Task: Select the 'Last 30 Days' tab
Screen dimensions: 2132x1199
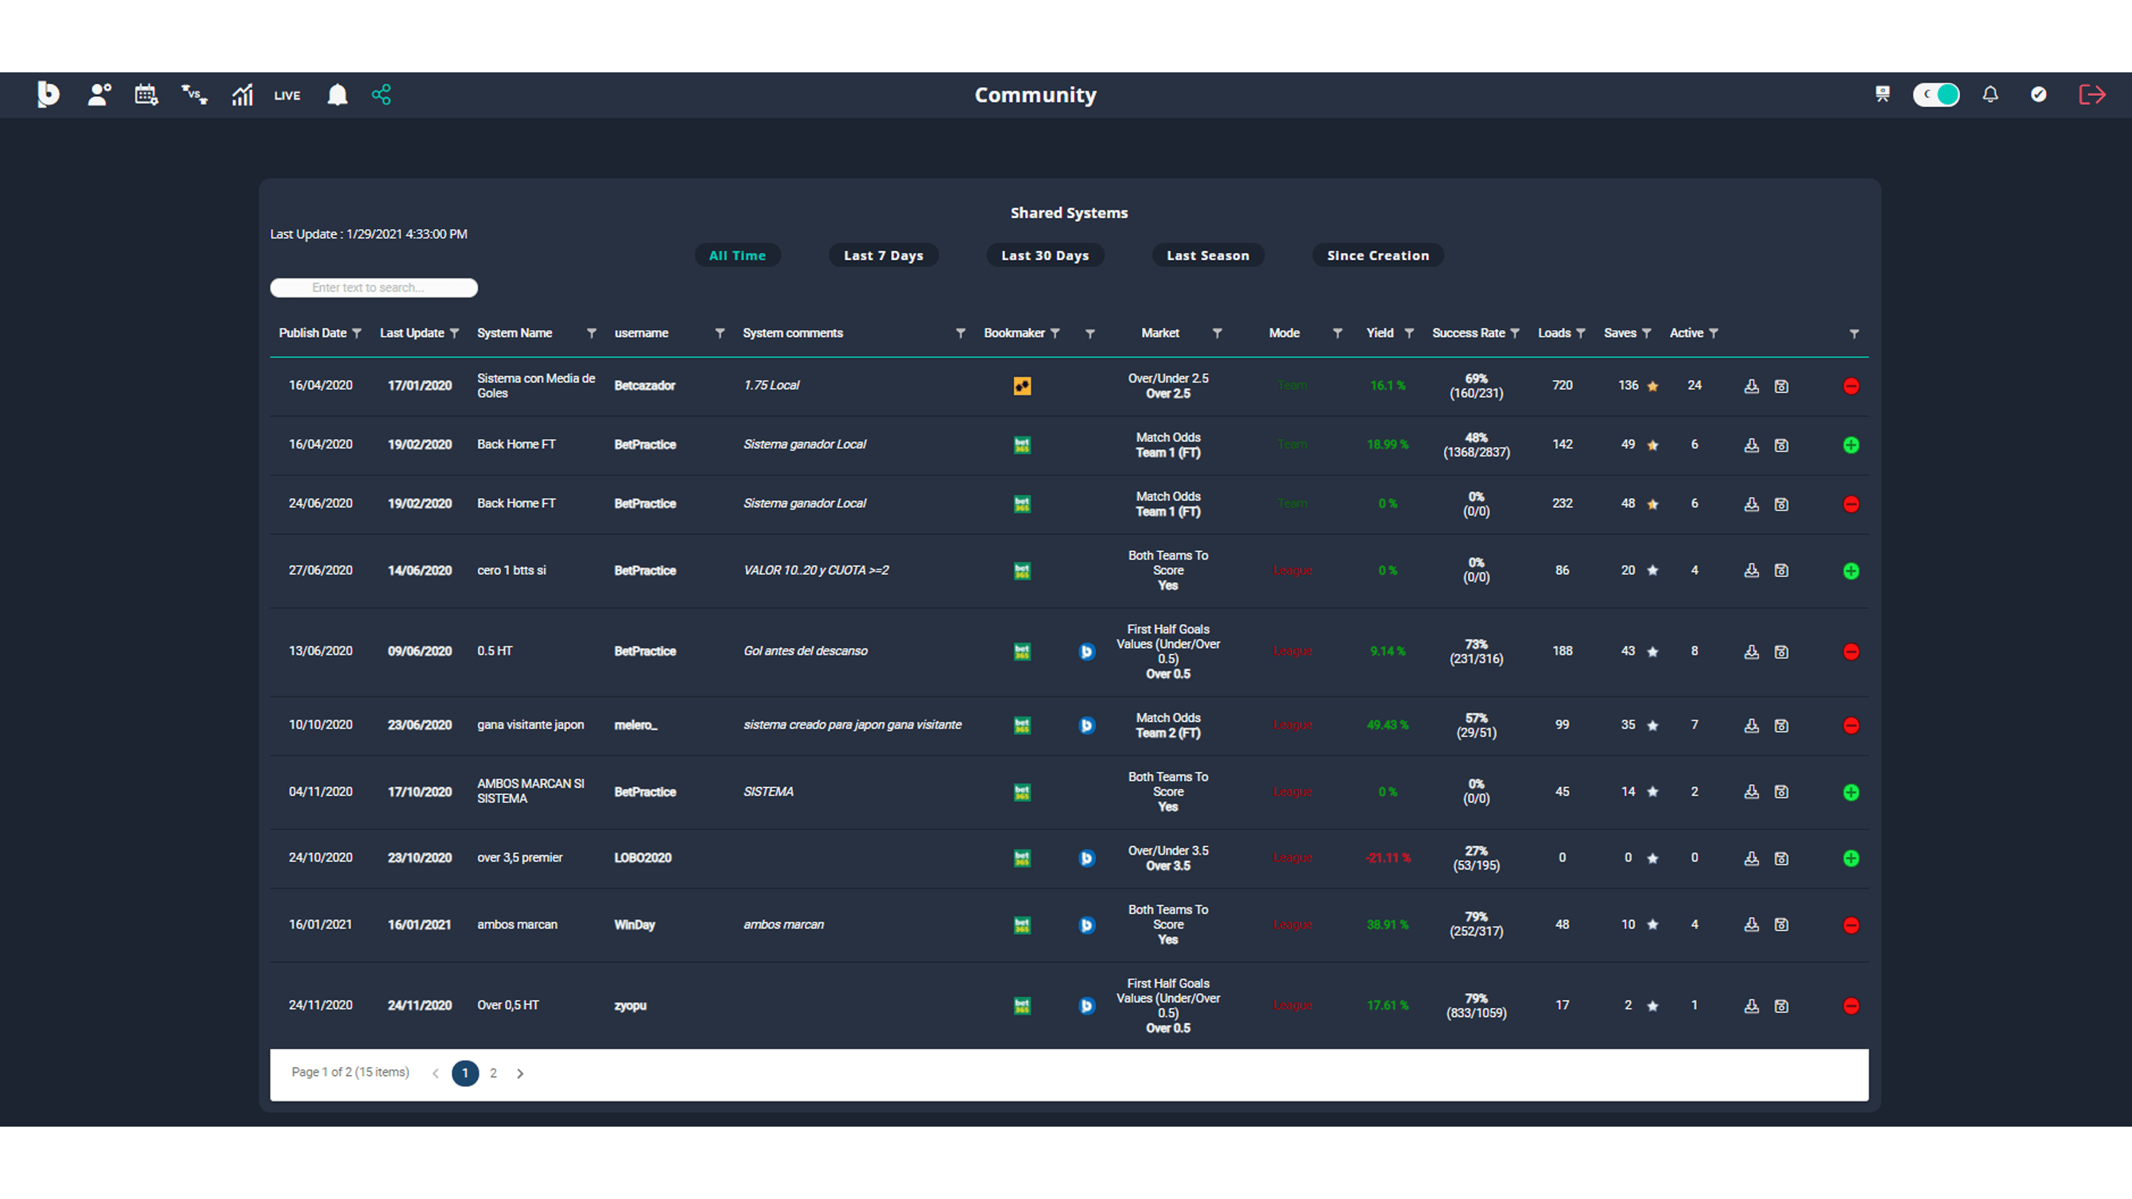Action: click(x=1045, y=255)
